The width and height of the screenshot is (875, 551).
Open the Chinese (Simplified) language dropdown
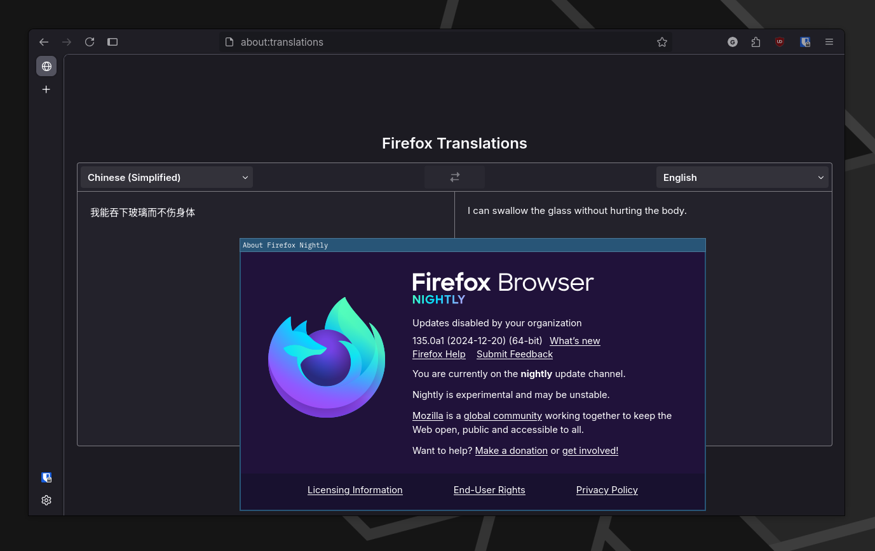[166, 177]
